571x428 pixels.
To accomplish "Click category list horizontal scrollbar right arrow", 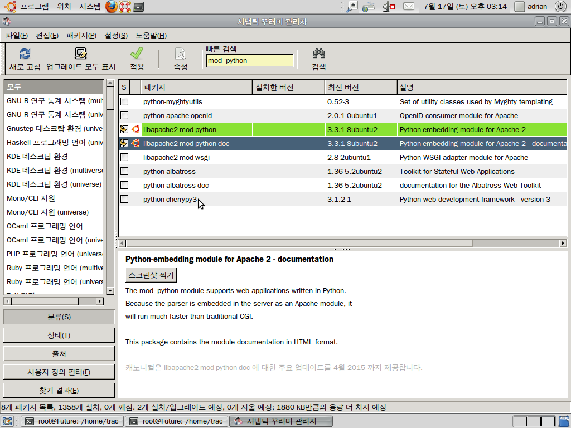I will click(99, 301).
